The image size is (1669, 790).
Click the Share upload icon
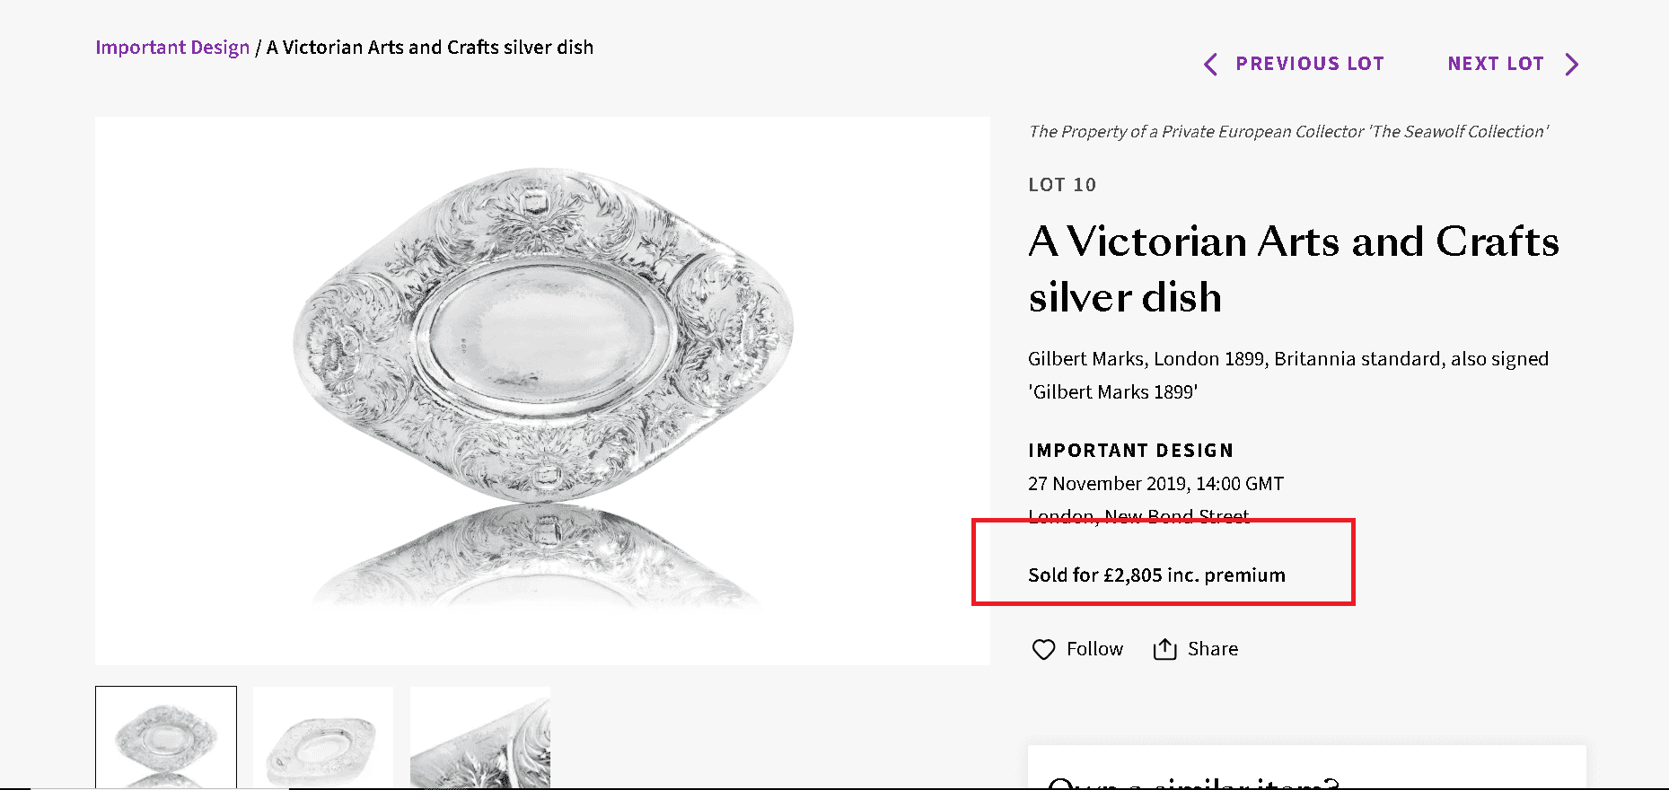1165,648
